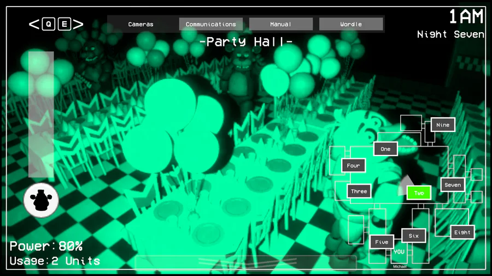Image resolution: width=492 pixels, height=276 pixels.
Task: Click the Usage: 2 Units readout
Action: [x=55, y=261]
